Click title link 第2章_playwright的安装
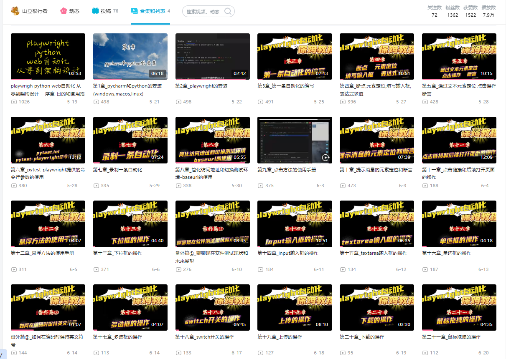The height and width of the screenshot is (359, 506). click(x=201, y=86)
